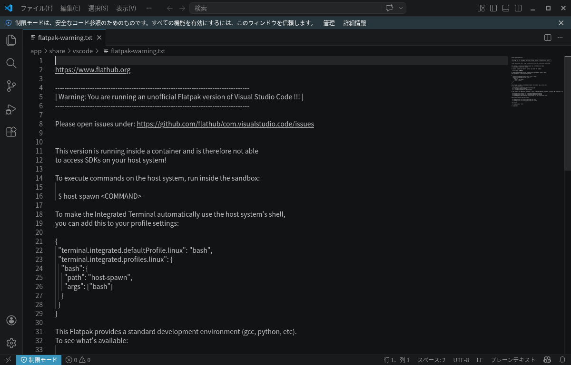Open the 編集(E) menu

(70, 8)
